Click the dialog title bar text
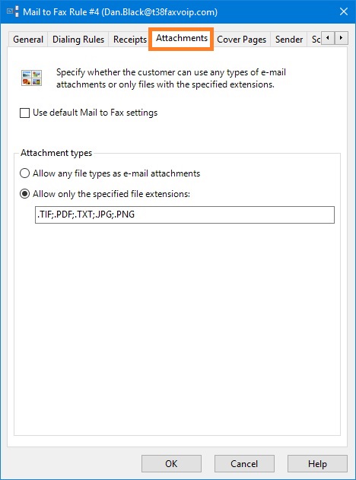Viewport: 356px width, 480px height. tap(120, 12)
